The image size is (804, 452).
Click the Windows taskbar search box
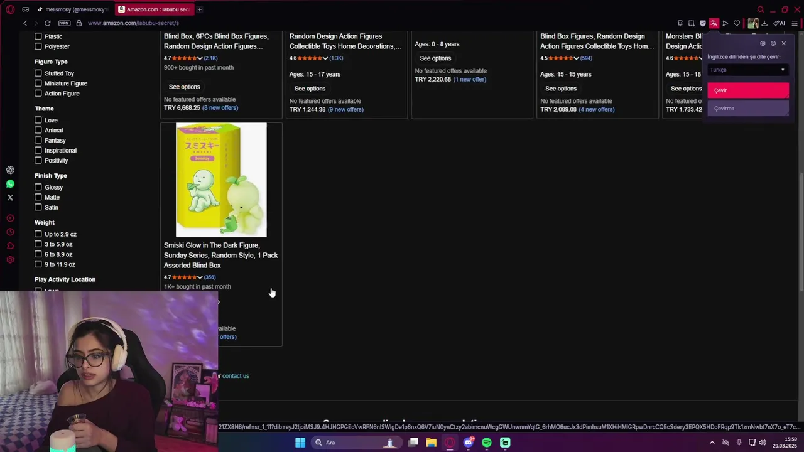pos(356,443)
